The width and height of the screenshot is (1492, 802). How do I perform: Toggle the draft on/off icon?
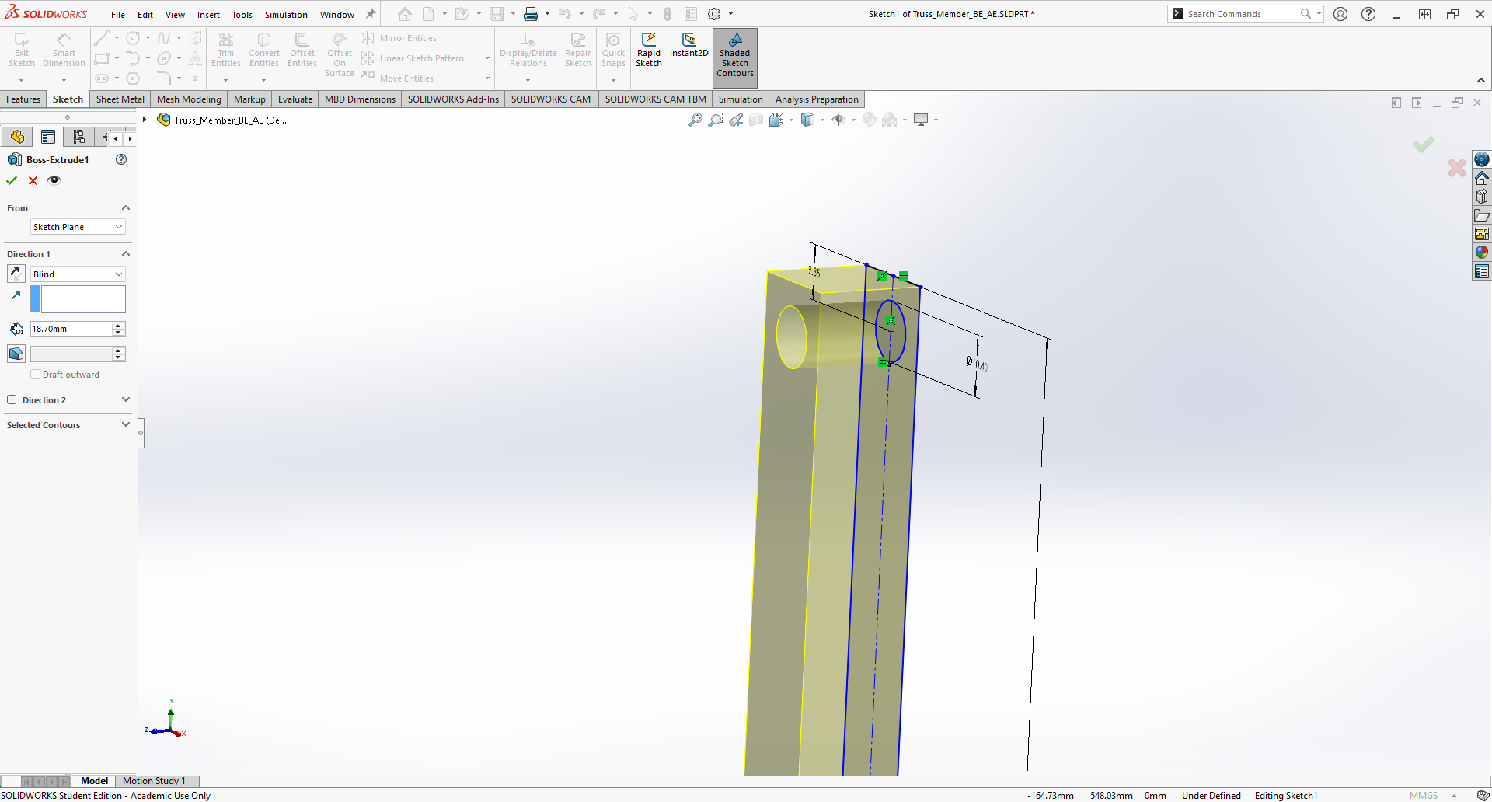pos(16,354)
